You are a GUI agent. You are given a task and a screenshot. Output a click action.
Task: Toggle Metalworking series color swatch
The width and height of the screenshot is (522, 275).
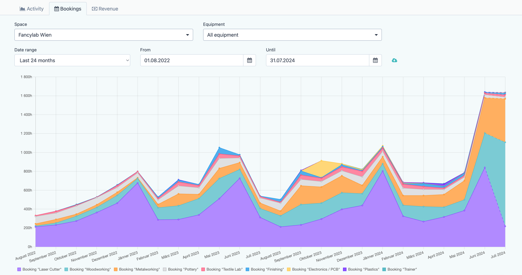click(x=116, y=269)
